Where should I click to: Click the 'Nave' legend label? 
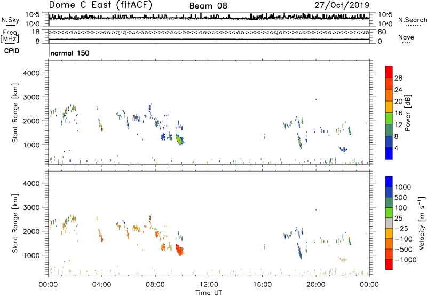[406, 37]
